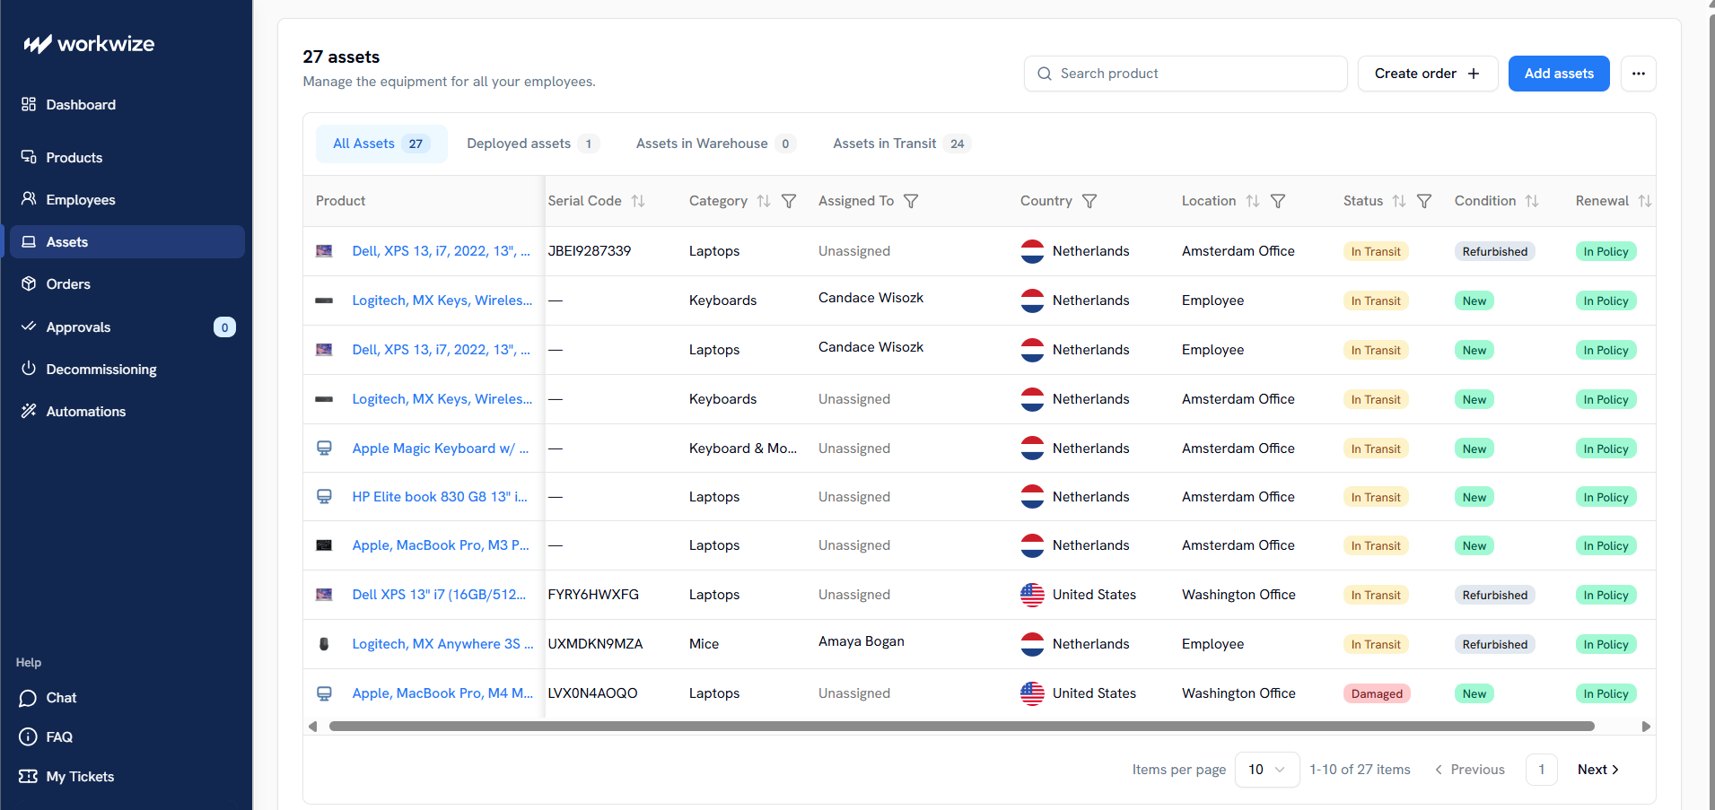Click serial code FYRY6HWXFG
Screen dimensions: 1715x810
click(x=593, y=595)
